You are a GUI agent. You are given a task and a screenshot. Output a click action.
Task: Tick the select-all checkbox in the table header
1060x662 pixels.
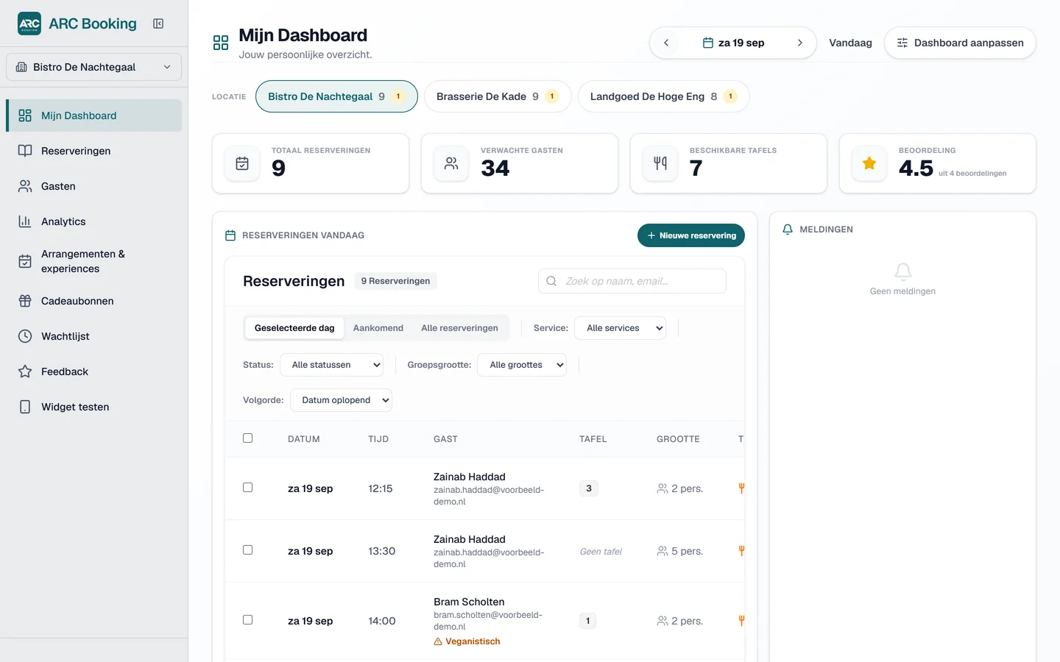tap(247, 438)
